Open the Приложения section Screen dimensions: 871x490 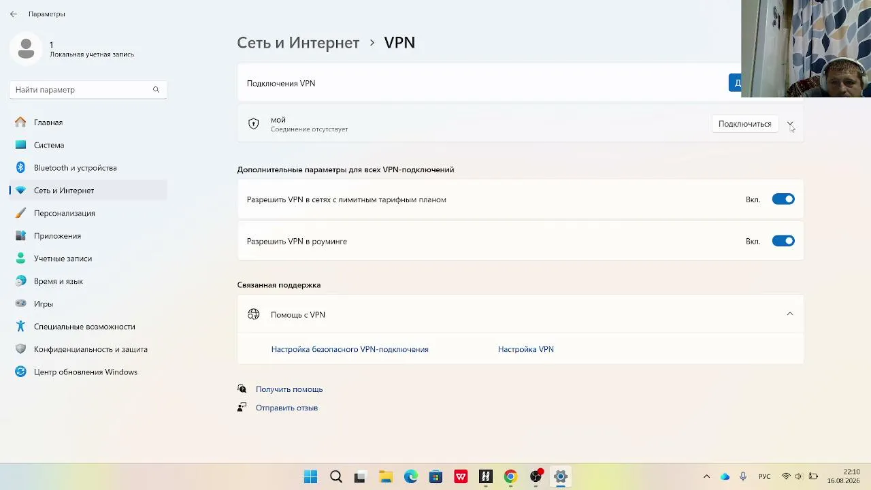(88, 235)
